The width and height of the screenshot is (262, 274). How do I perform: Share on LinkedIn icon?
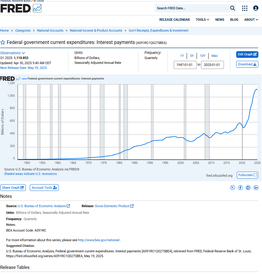(x=256, y=188)
